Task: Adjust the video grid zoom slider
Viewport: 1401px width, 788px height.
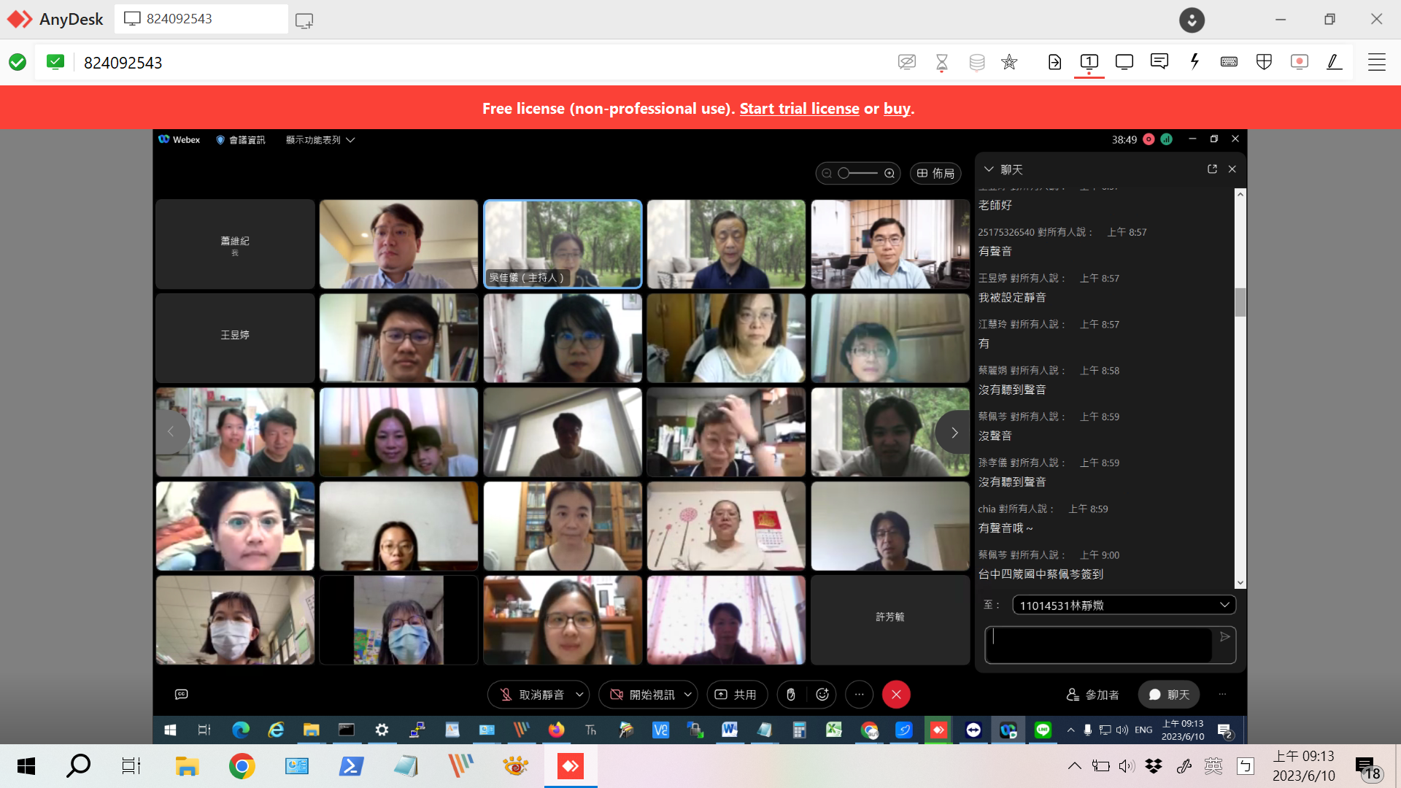Action: click(858, 174)
